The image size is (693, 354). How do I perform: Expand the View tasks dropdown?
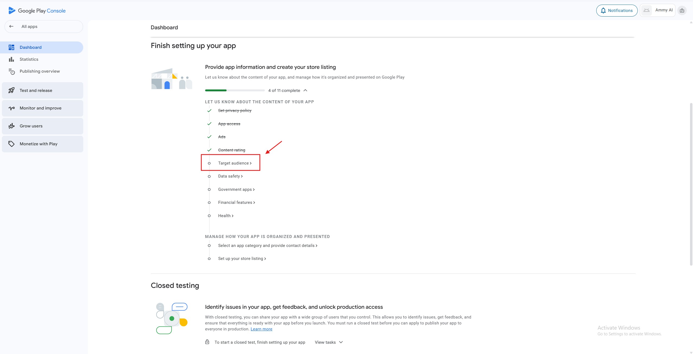329,342
